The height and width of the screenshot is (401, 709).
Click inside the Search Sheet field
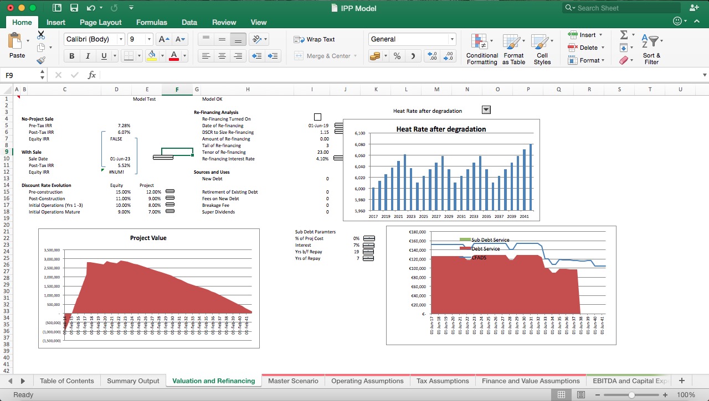(x=620, y=8)
